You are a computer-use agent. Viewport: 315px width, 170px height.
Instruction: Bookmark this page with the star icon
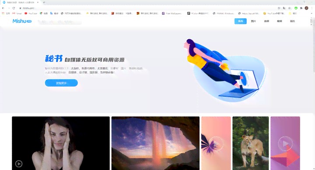pyautogui.click(x=290, y=8)
